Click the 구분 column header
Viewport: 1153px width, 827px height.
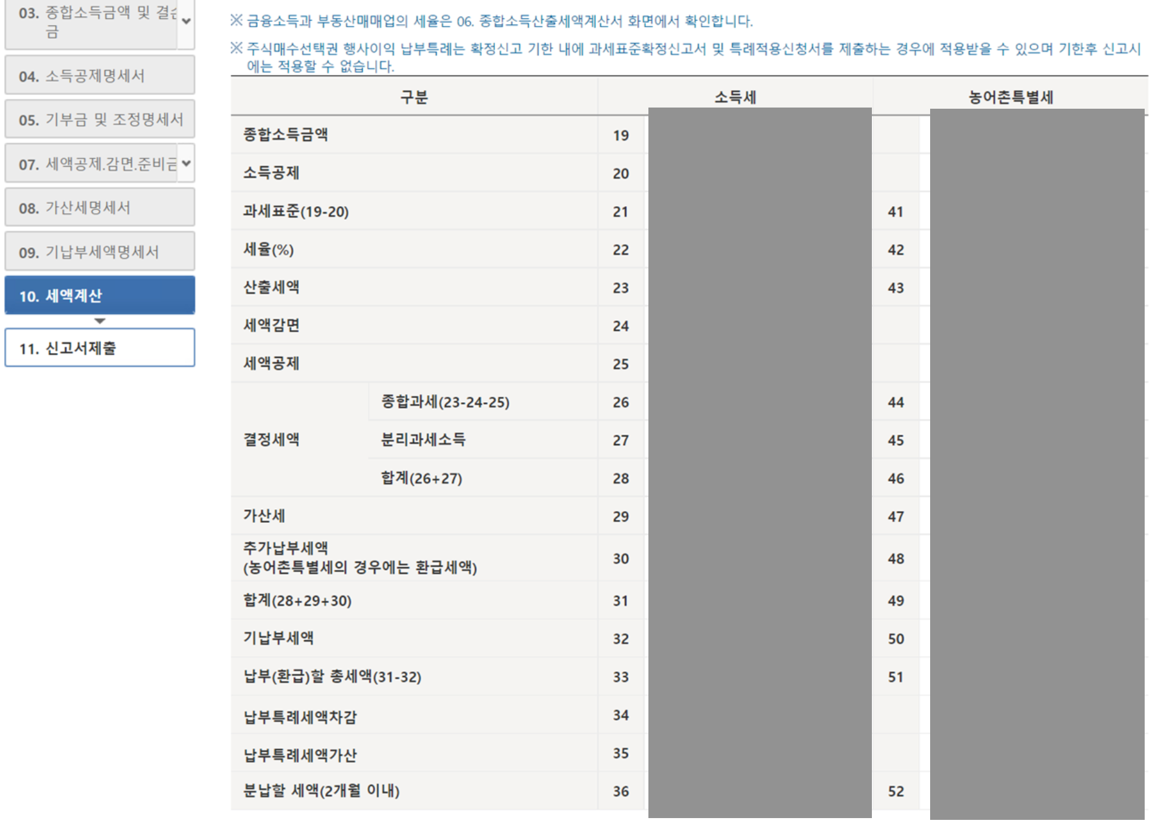(x=414, y=97)
